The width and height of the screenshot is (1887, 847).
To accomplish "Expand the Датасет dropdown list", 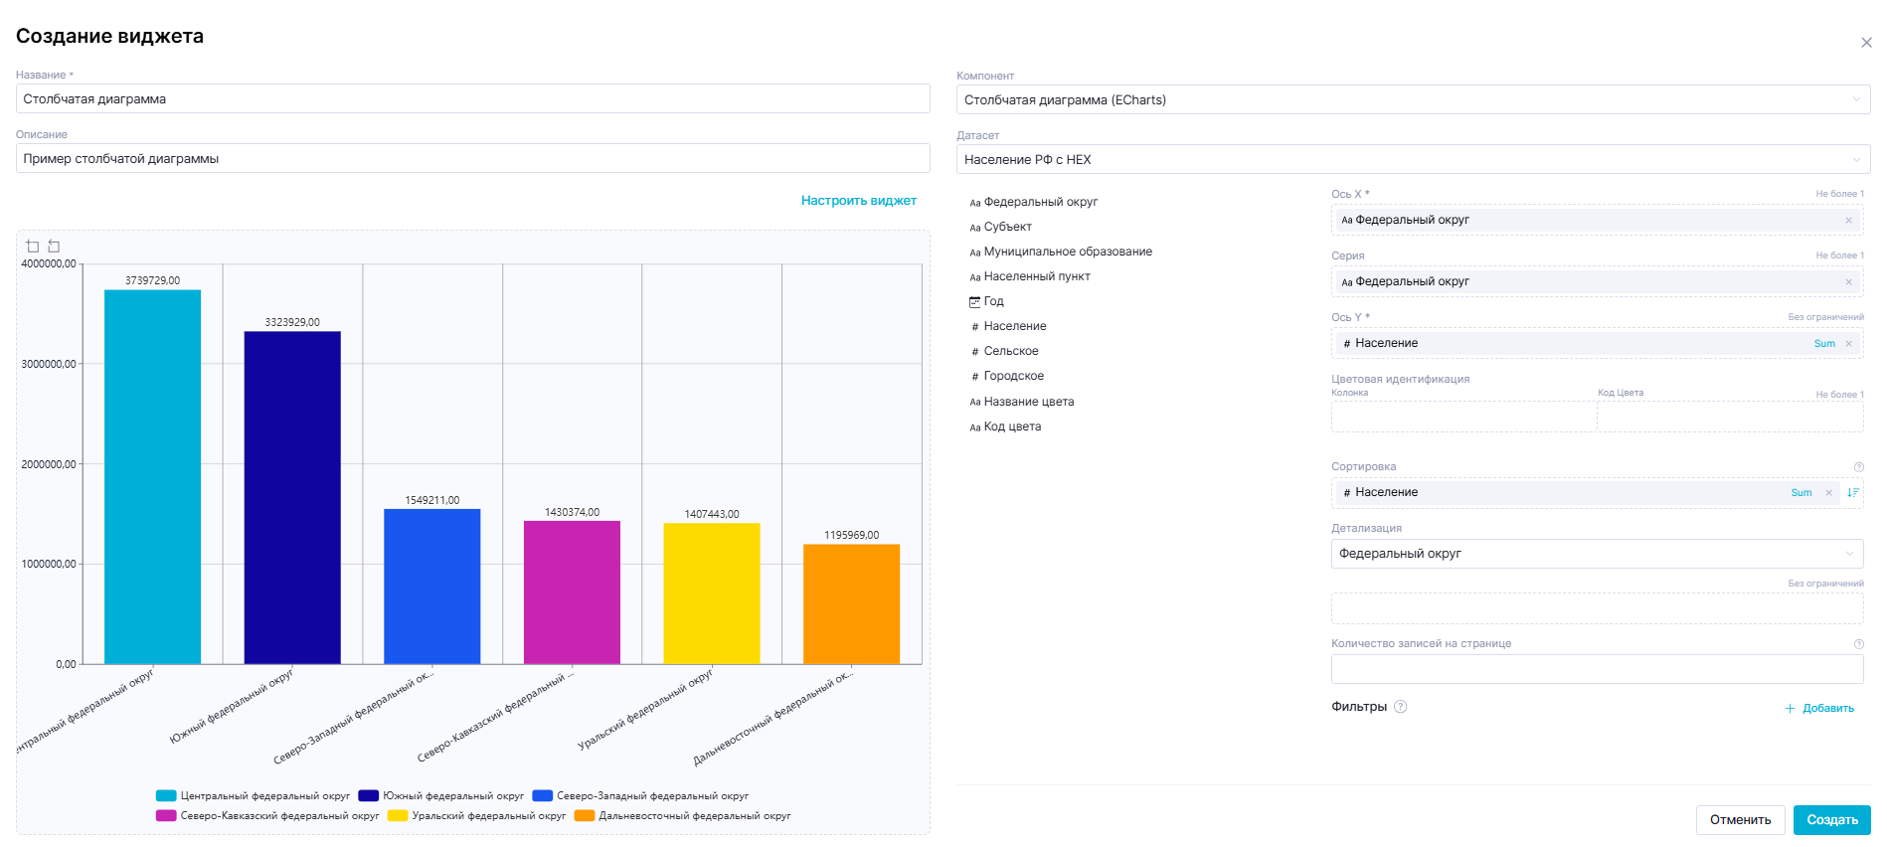I will [1412, 160].
